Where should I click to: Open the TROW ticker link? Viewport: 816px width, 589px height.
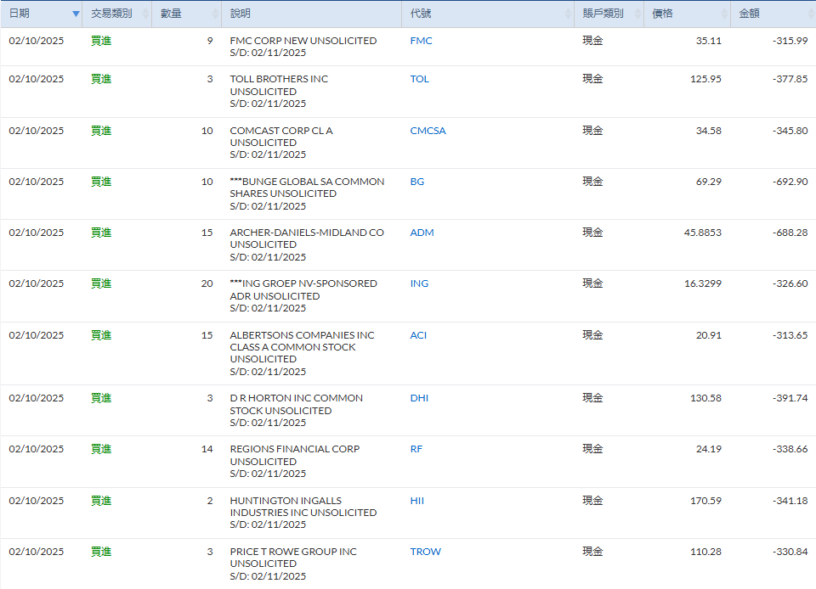pos(425,552)
